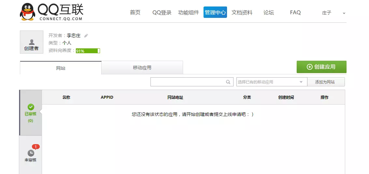
Task: Focus the application search input field
Action: 192,82
